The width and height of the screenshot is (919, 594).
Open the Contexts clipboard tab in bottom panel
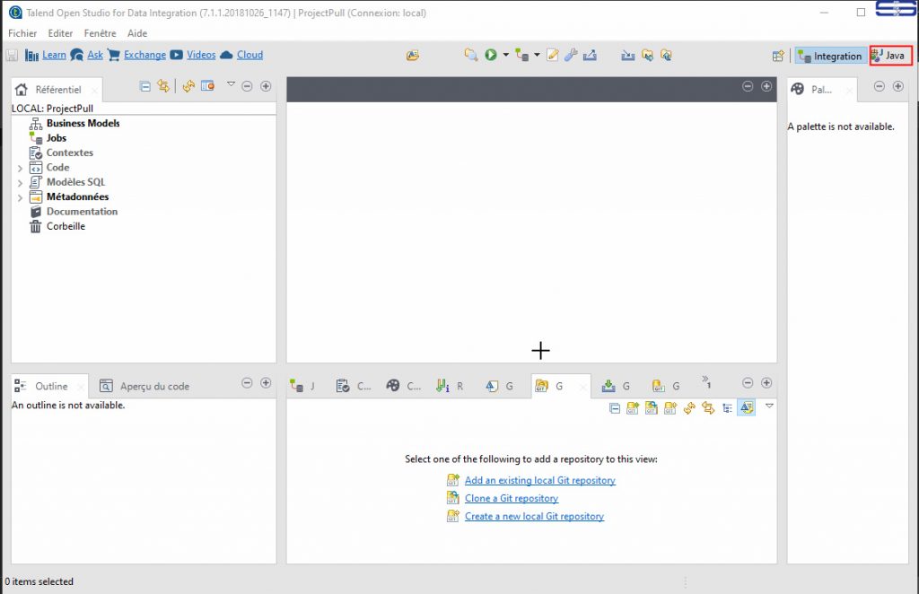pyautogui.click(x=354, y=386)
